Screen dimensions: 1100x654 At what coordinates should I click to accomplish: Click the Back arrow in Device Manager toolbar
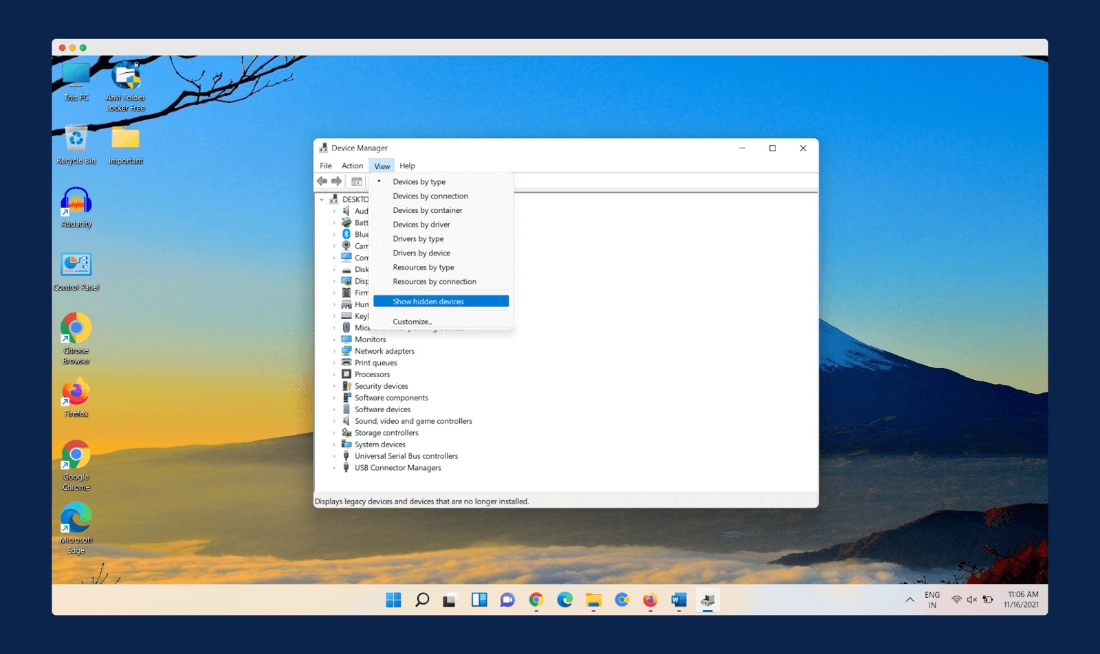coord(322,181)
